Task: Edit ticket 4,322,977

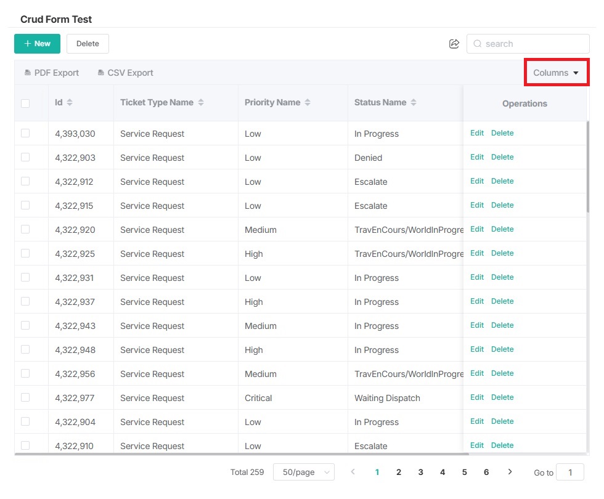Action: point(477,397)
